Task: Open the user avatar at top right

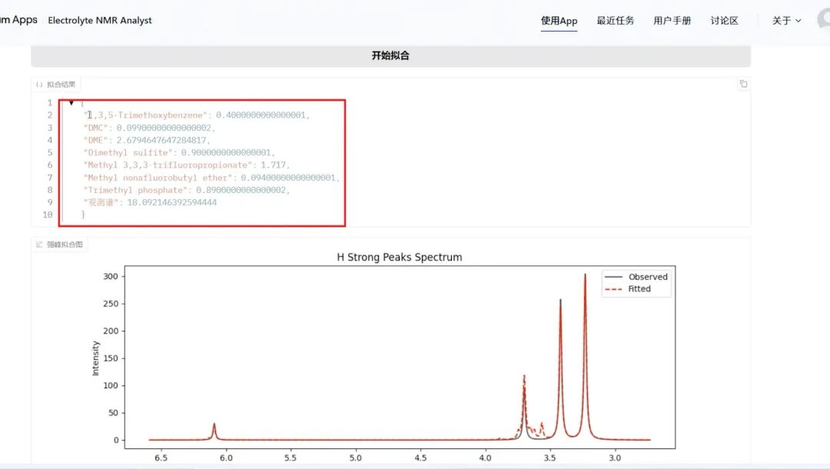Action: [x=824, y=20]
